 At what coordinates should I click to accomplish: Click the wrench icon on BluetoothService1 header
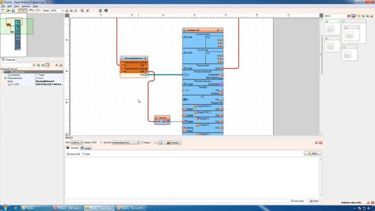click(x=145, y=58)
